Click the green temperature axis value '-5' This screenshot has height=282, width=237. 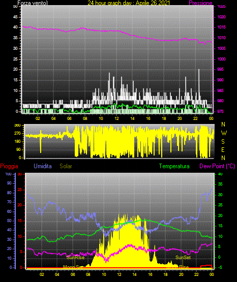220,267
